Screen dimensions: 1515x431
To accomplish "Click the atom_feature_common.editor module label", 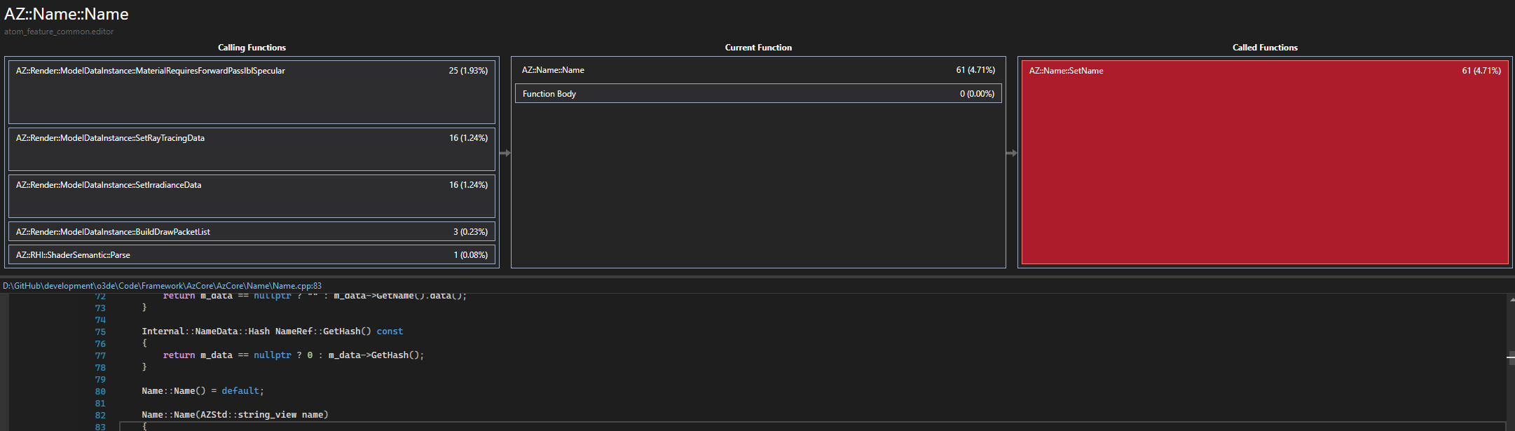I will (x=59, y=32).
